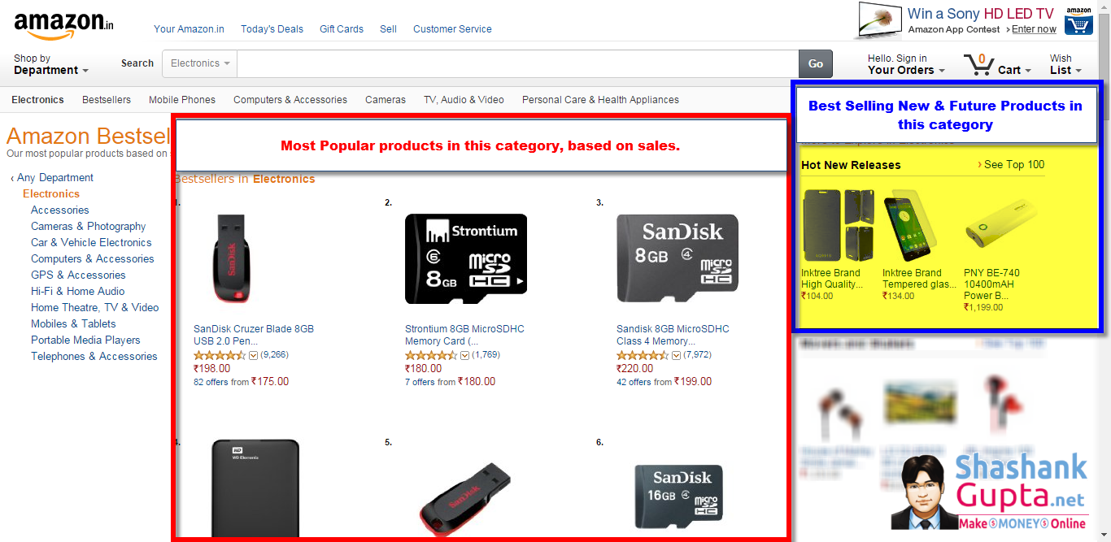Viewport: 1111px width, 542px height.
Task: Expand rating dropdown for SanDisk Cruzer Blade
Action: 253,355
